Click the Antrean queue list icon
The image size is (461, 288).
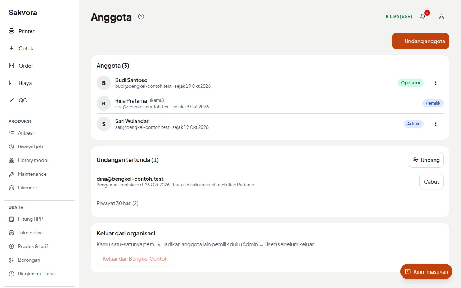click(12, 133)
